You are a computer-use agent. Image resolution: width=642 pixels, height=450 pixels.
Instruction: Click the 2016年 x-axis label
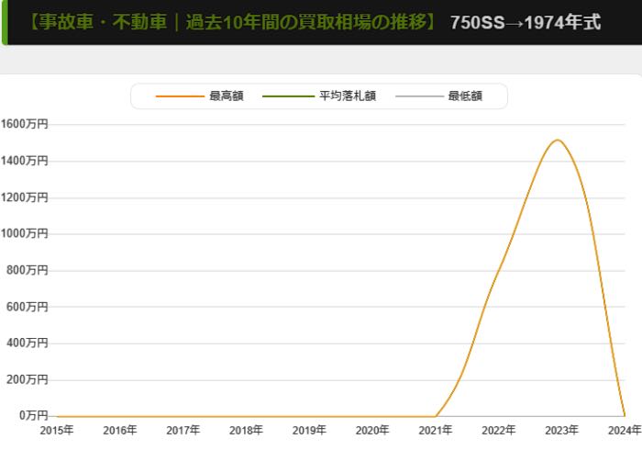[x=120, y=431]
